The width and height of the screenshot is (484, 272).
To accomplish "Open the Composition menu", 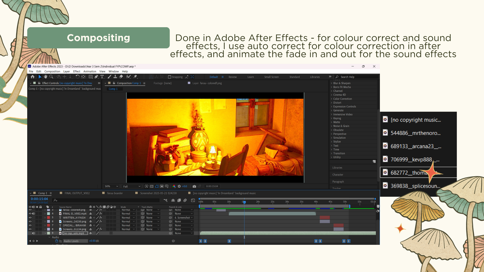I will (x=52, y=72).
